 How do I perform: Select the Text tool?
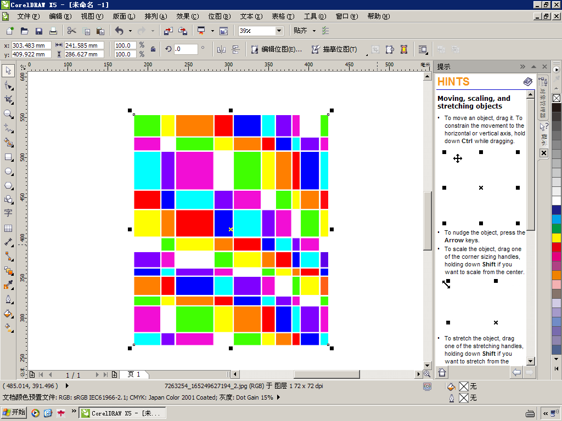coord(8,213)
